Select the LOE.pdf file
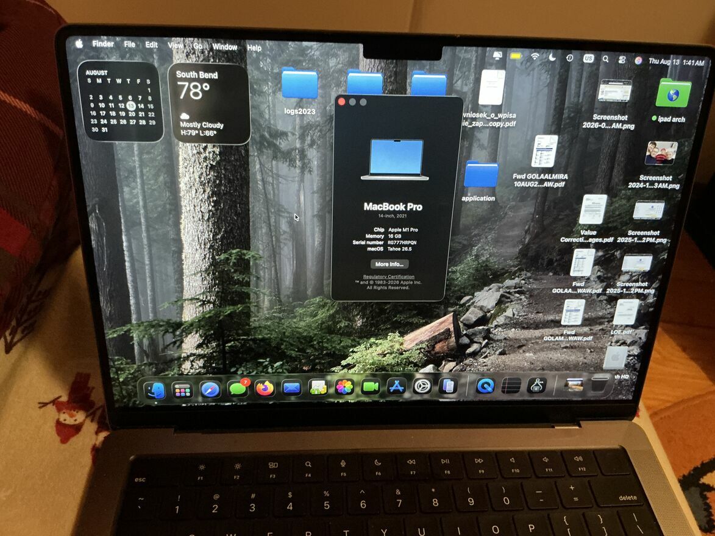The image size is (715, 536). 625,312
